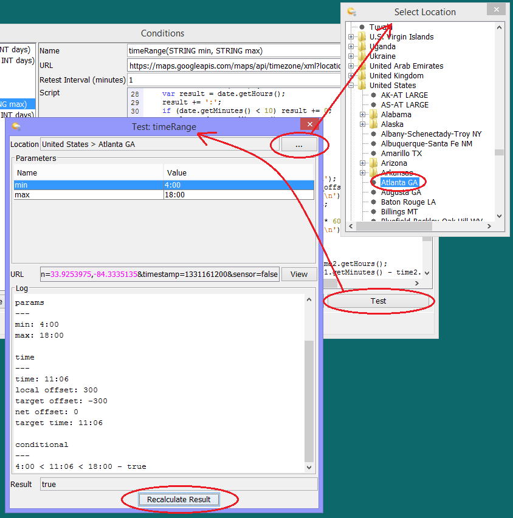Image resolution: width=513 pixels, height=518 pixels.
Task: Click the Value column header in Parameters
Action: click(238, 173)
